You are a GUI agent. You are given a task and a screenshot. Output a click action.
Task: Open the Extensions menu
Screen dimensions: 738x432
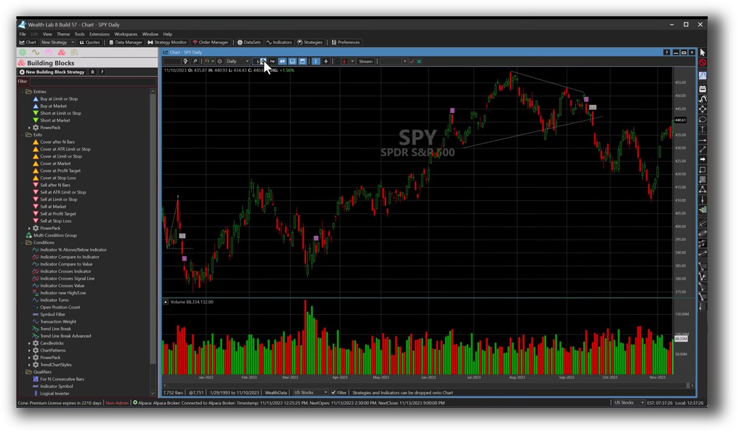(x=99, y=34)
